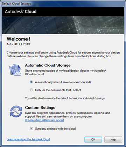Click the AutoCAD LT 2013 product label

coord(18,44)
